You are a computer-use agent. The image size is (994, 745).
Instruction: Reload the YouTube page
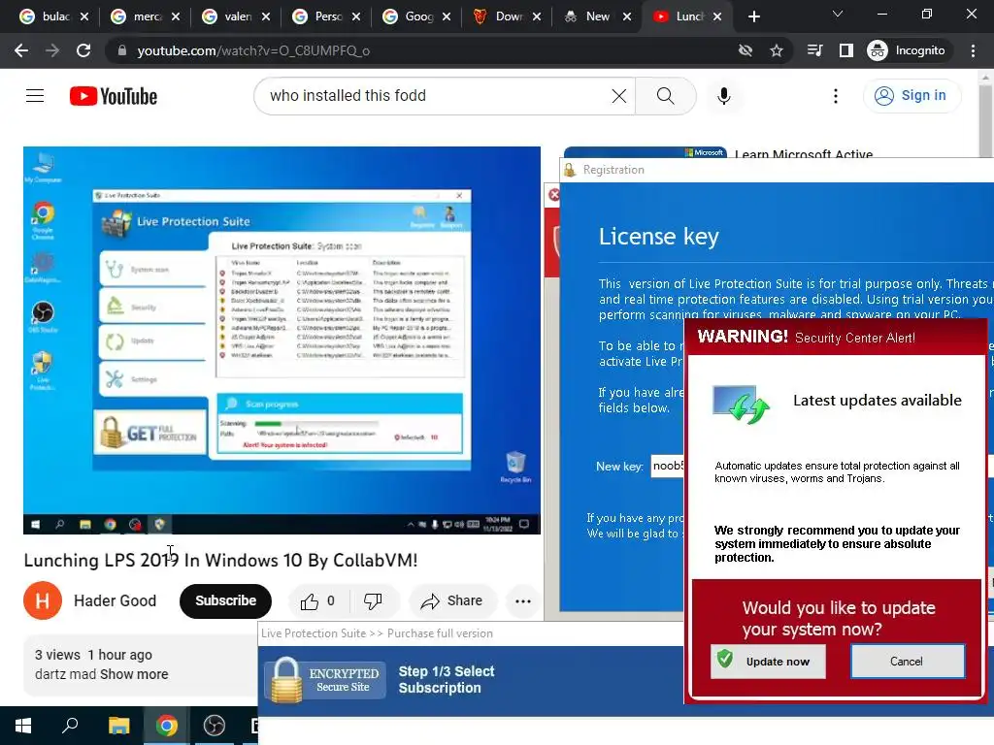pyautogui.click(x=83, y=50)
